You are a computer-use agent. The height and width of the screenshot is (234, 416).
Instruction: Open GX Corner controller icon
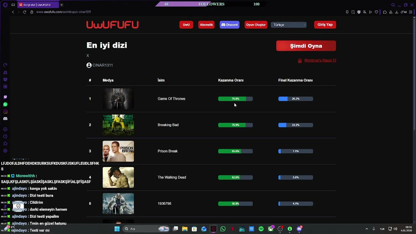click(13, 5)
